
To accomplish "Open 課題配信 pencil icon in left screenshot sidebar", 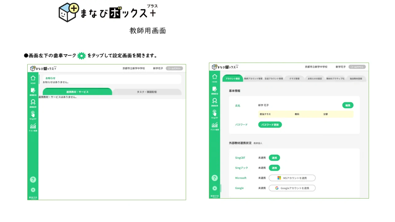I will pyautogui.click(x=33, y=91).
